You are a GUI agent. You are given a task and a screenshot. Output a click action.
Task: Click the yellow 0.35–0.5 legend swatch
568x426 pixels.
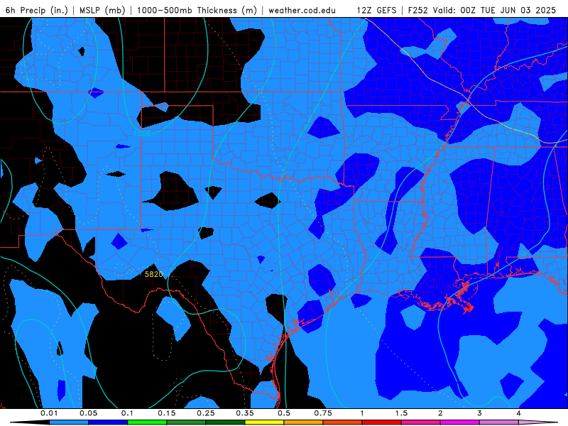click(264, 422)
